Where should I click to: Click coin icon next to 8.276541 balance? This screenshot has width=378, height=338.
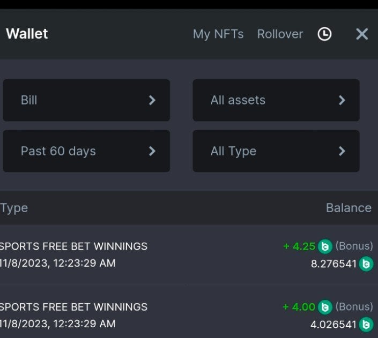pyautogui.click(x=366, y=264)
